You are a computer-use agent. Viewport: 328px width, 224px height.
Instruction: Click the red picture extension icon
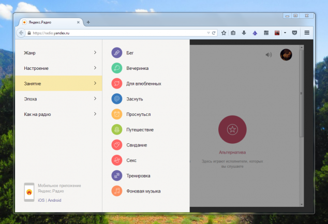point(277,33)
